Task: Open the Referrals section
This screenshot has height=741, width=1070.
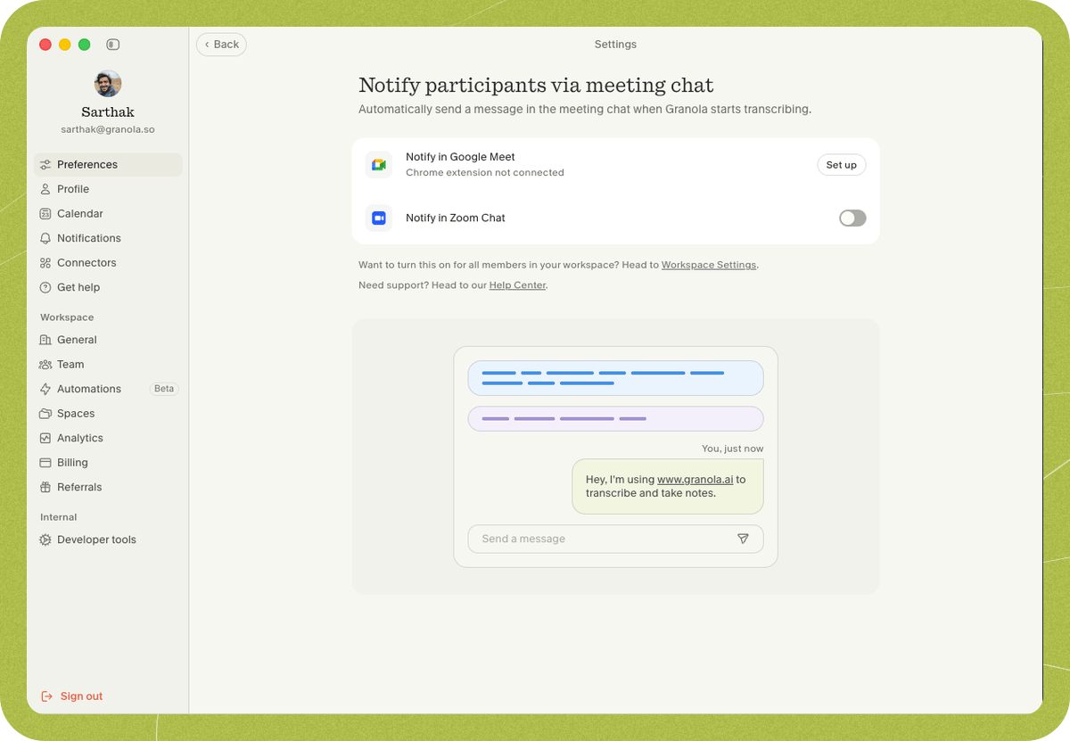Action: [108, 487]
